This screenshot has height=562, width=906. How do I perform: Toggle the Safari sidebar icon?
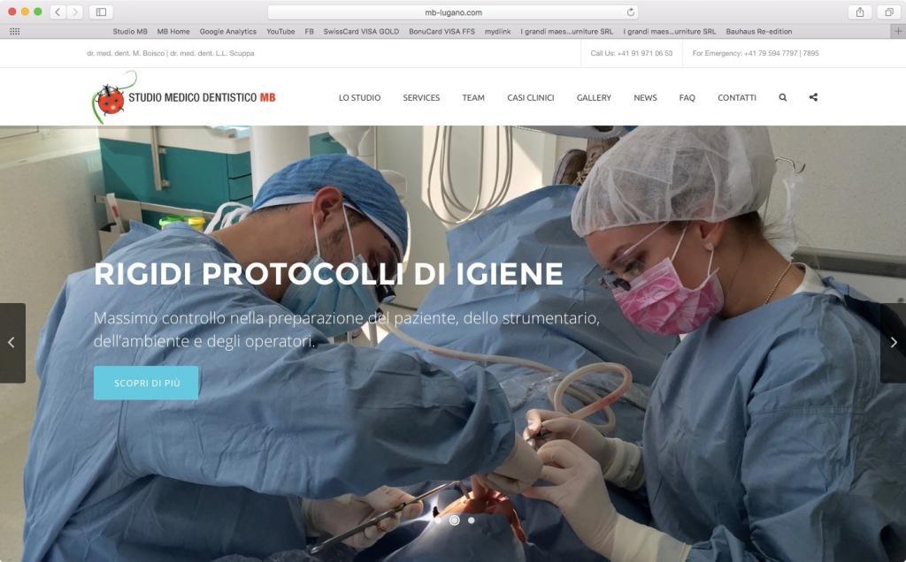click(101, 12)
